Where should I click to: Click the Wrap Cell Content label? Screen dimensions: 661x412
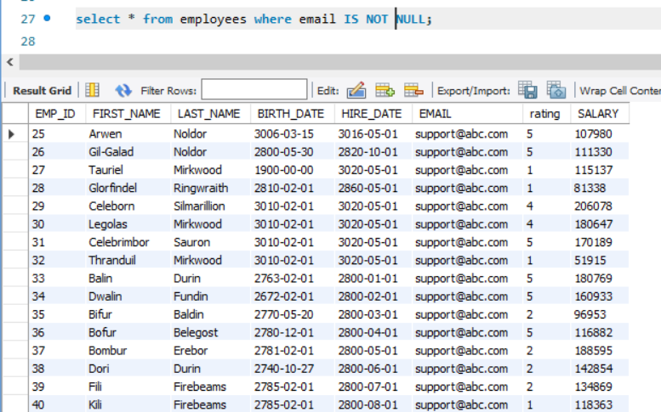click(620, 91)
